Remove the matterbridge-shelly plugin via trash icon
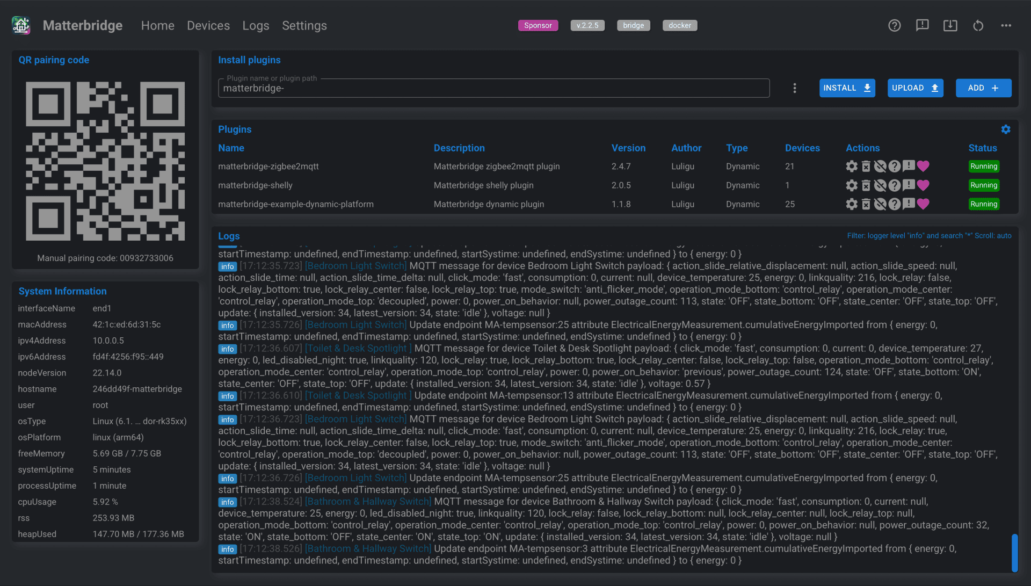Viewport: 1031px width, 586px height. point(866,185)
